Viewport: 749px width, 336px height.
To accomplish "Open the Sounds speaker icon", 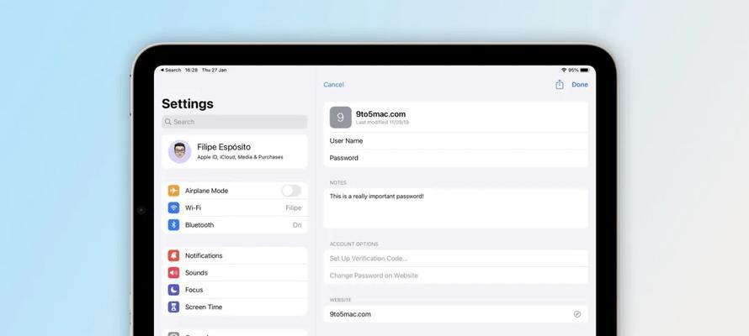I will click(173, 273).
